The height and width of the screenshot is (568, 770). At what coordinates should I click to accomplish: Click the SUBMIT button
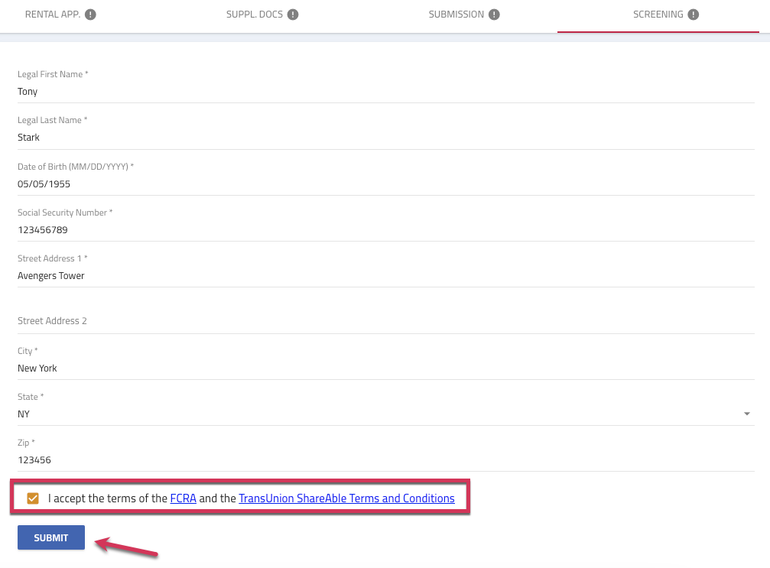[x=51, y=537]
